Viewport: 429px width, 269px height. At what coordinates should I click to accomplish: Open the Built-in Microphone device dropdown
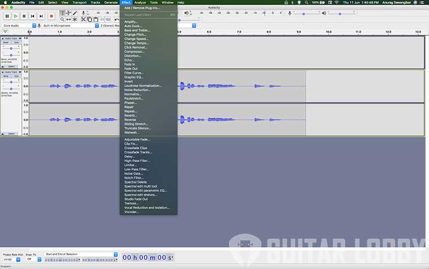pyautogui.click(x=70, y=25)
